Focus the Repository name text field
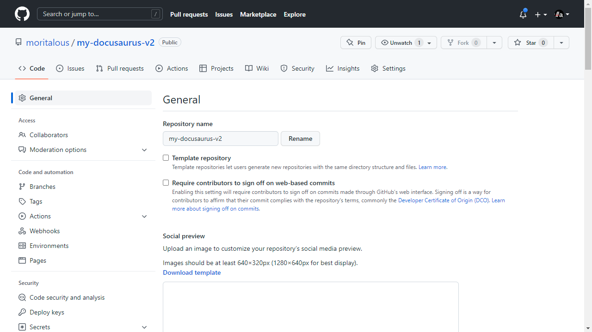This screenshot has width=592, height=332. click(x=220, y=139)
